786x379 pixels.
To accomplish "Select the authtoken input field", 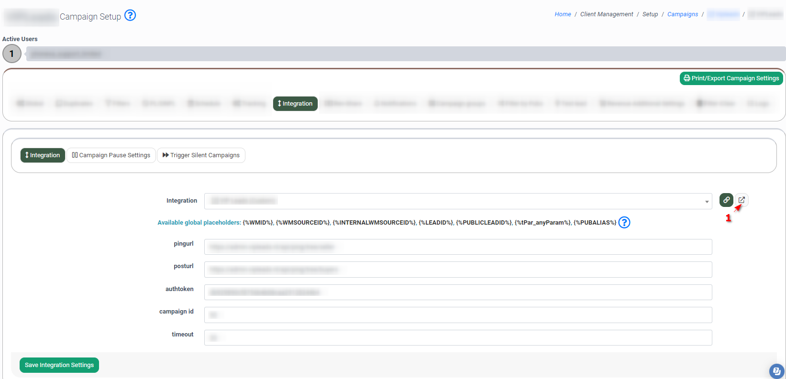I will [x=458, y=292].
